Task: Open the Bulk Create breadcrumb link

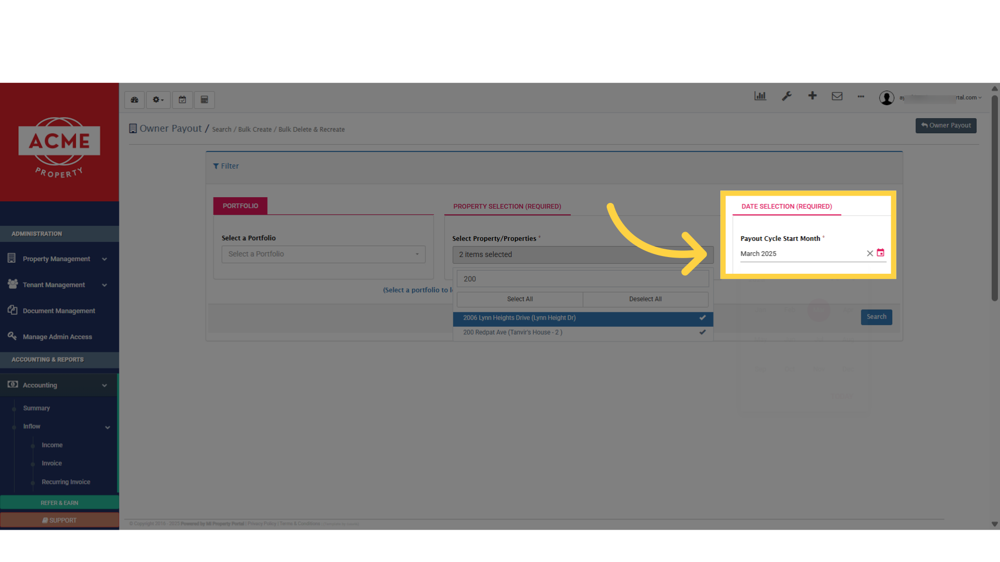Action: pyautogui.click(x=255, y=130)
